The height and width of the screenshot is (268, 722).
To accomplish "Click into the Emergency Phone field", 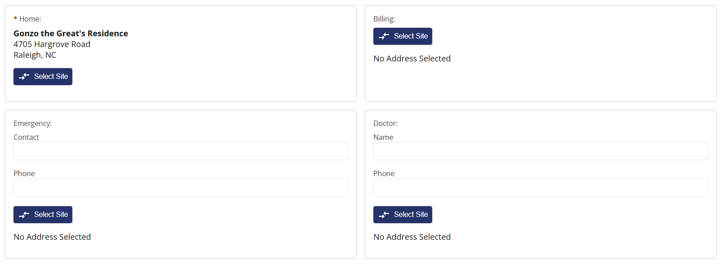I will click(181, 187).
